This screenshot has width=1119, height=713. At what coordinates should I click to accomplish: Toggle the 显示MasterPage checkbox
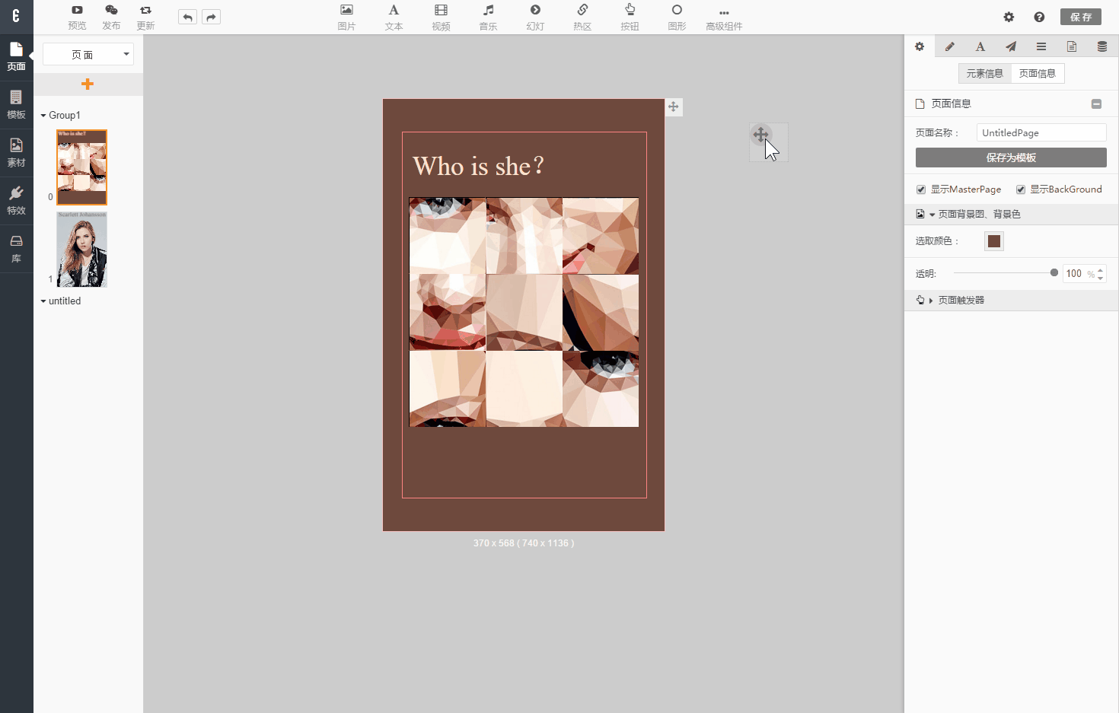point(921,189)
